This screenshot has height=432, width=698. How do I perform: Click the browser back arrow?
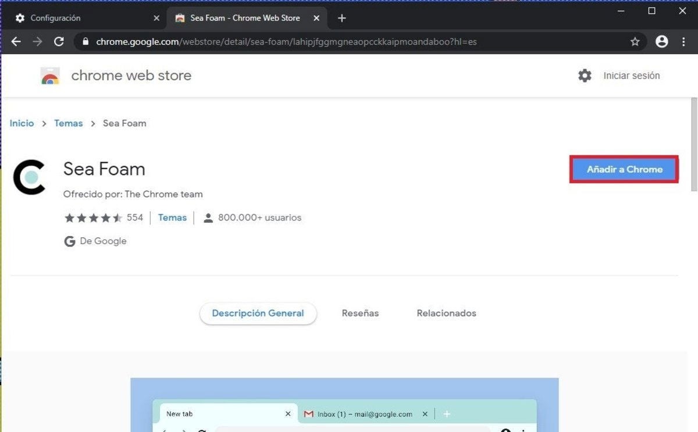coord(16,41)
